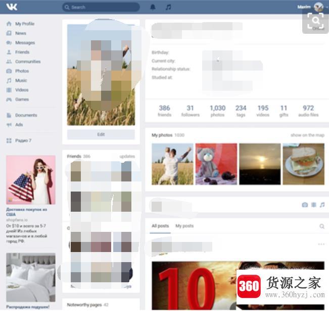
Task: Click the 'My photos' section heading
Action: pos(162,135)
